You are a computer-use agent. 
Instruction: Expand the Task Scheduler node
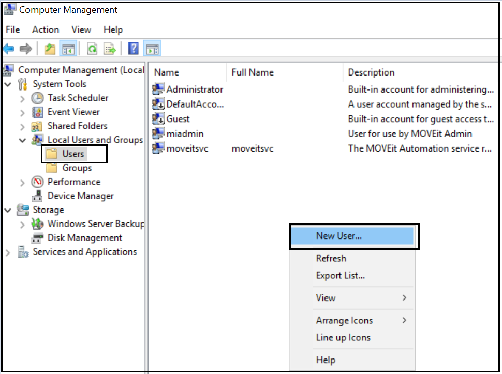22,98
